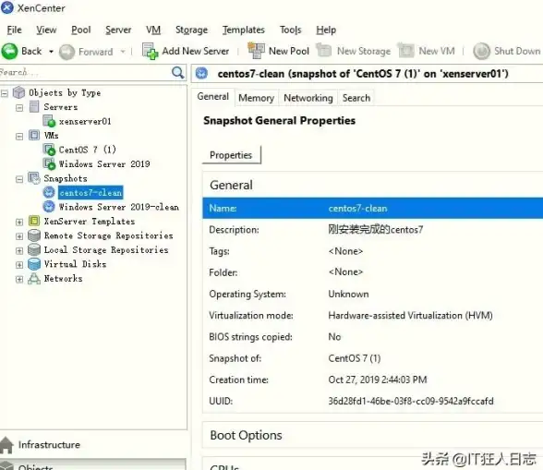The width and height of the screenshot is (543, 470).
Task: Select the CentOS 7 (1) VM
Action: [87, 150]
